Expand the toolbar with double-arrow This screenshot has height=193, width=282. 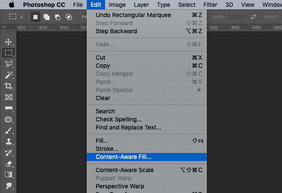click(x=4, y=26)
